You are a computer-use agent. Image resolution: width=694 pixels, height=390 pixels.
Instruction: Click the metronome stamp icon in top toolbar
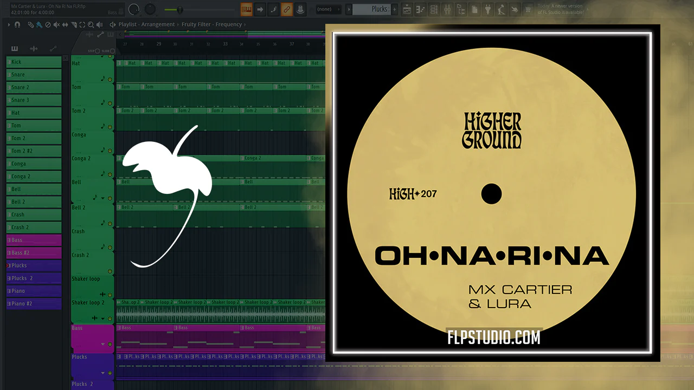coord(299,9)
